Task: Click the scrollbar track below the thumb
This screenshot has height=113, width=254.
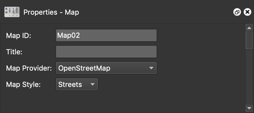Action: tap(249, 76)
